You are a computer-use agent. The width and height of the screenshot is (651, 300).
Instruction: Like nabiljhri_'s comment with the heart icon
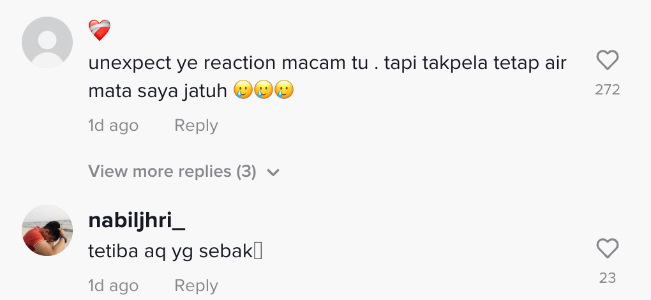pyautogui.click(x=607, y=248)
